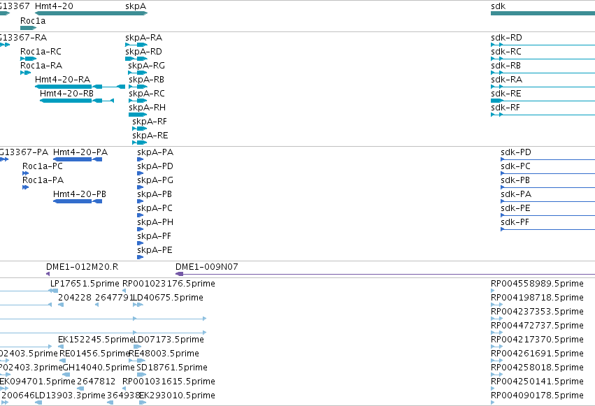This screenshot has width=595, height=406.
Task: Select the DME1-012M20.R feature label
Action: pos(82,267)
